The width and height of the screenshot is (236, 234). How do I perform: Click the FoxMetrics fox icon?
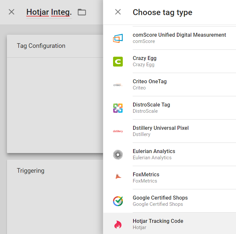pos(118,177)
